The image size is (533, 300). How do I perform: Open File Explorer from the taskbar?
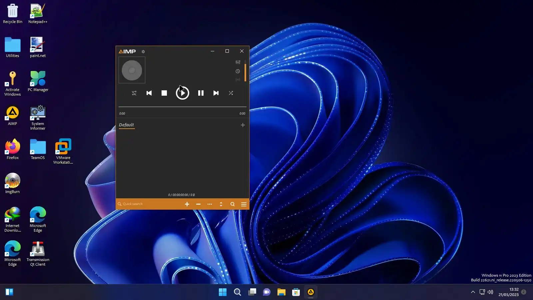pyautogui.click(x=281, y=292)
